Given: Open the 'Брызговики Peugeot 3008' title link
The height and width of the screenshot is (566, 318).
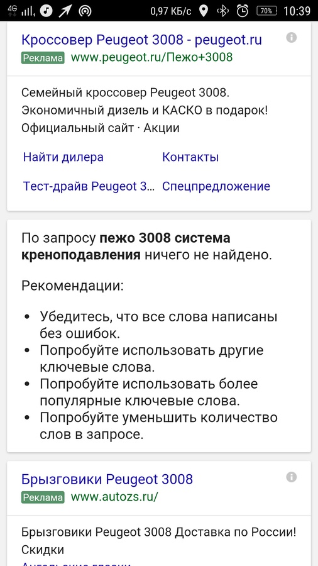Looking at the screenshot, I should click(x=107, y=479).
